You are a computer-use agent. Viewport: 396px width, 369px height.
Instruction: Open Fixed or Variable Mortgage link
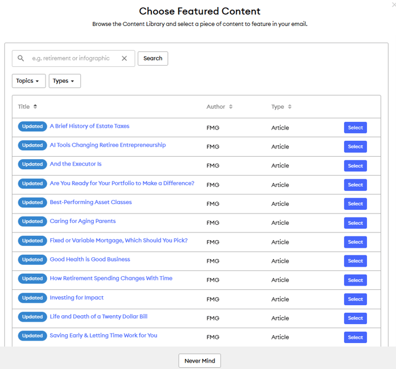[119, 240]
